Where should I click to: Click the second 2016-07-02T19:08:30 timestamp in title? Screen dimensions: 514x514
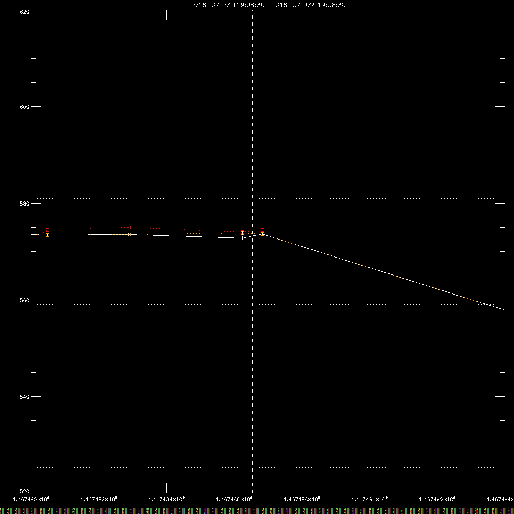click(308, 5)
